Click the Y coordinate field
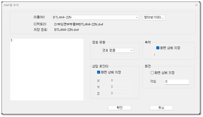 pos(121,87)
